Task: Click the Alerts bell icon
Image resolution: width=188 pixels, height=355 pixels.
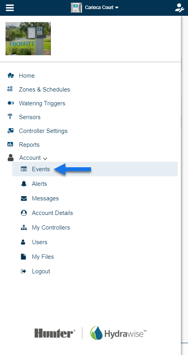Action: tap(24, 184)
